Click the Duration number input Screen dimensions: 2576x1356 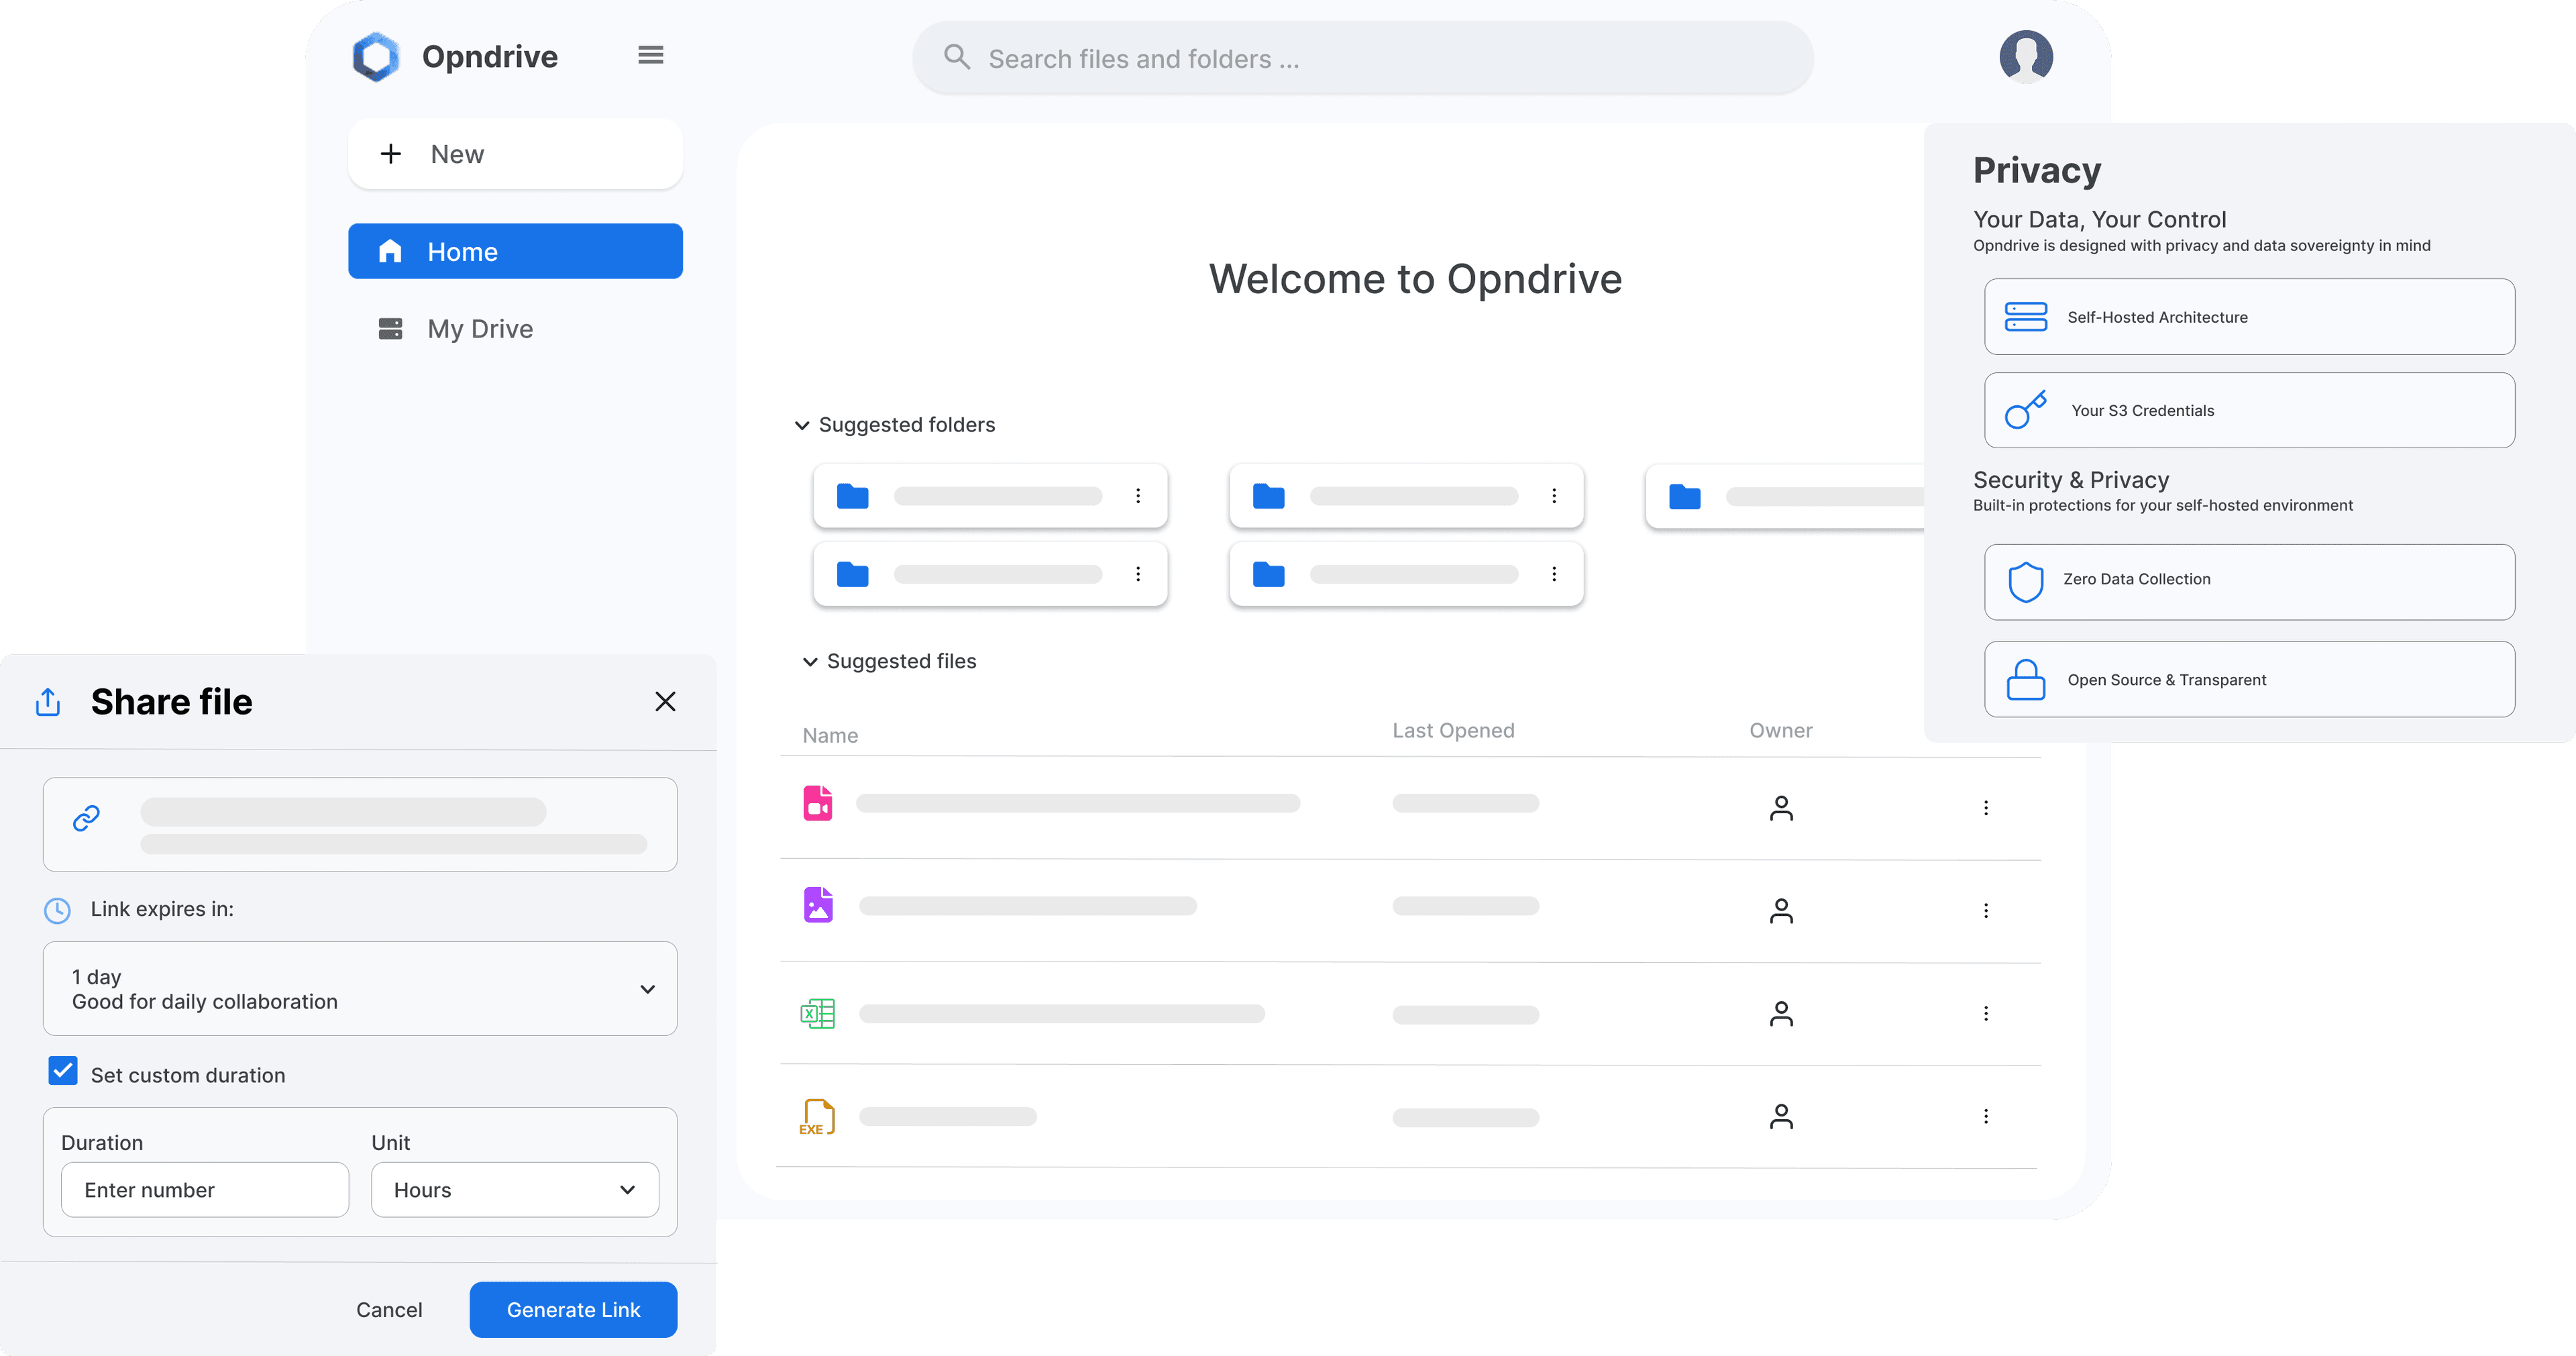click(205, 1190)
